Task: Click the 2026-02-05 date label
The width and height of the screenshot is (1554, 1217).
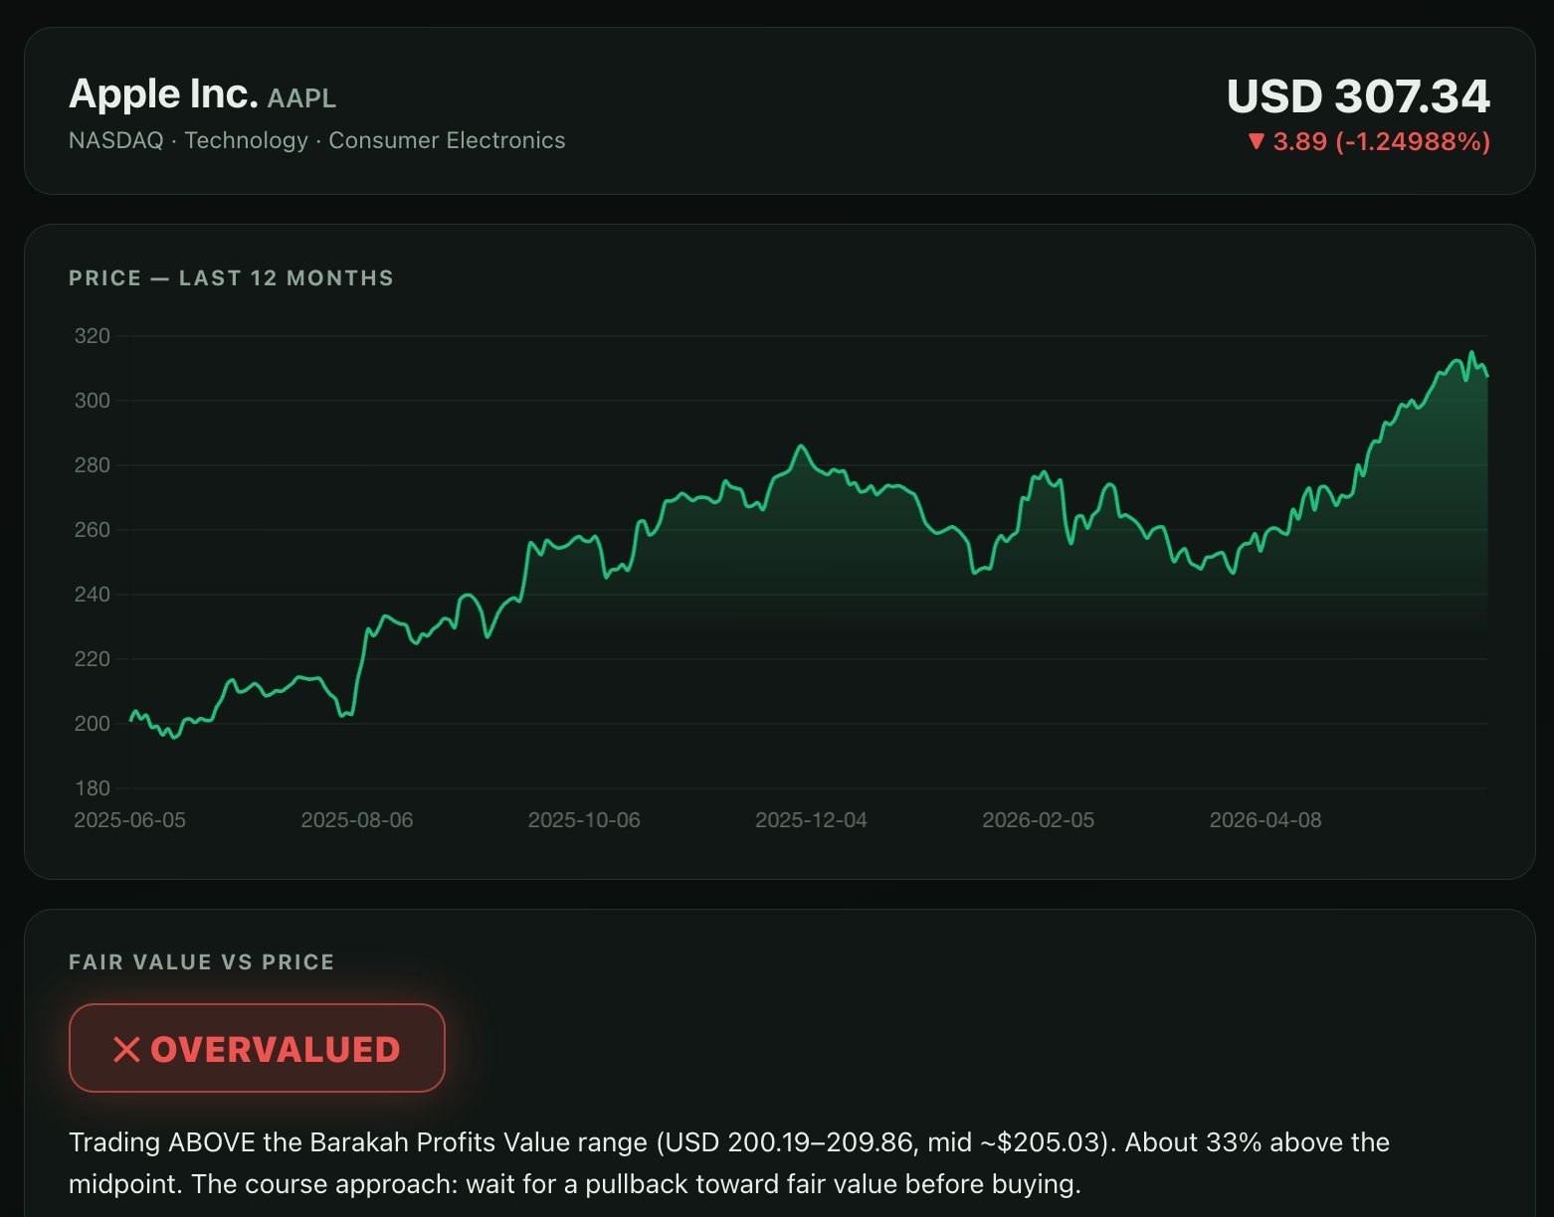Action: point(1038,820)
